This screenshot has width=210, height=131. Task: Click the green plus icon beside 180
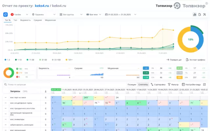pos(17,69)
